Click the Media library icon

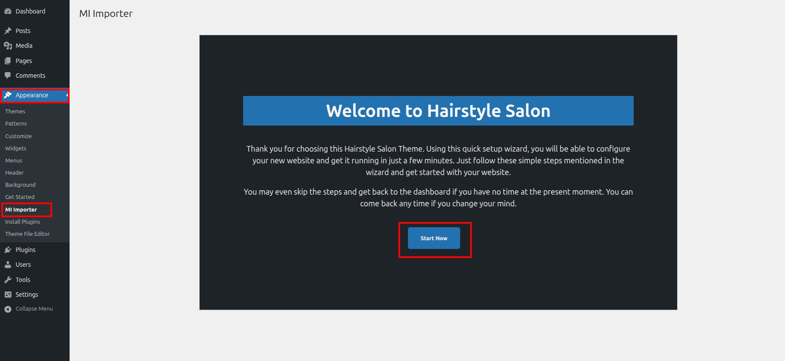pos(8,46)
